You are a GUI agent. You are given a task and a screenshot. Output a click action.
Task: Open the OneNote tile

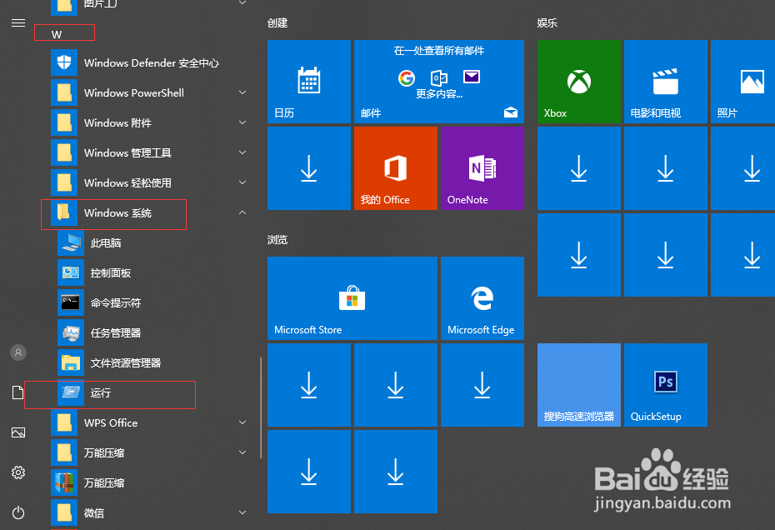pos(482,168)
